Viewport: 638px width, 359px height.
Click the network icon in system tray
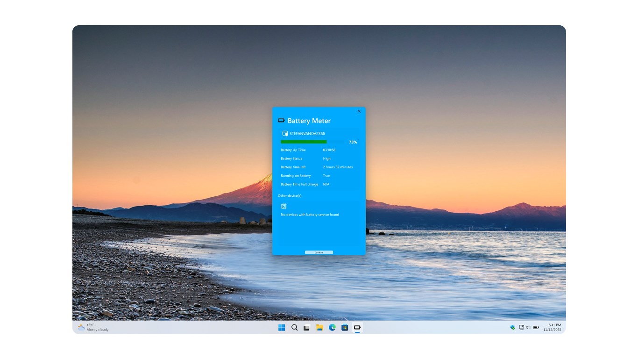[521, 328]
